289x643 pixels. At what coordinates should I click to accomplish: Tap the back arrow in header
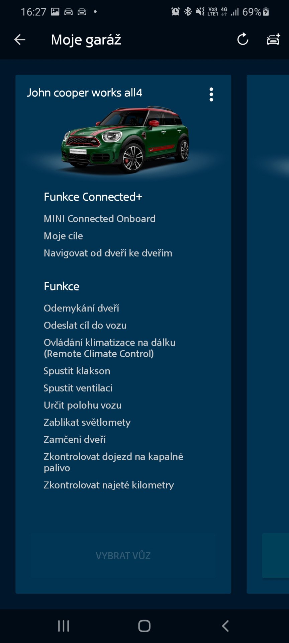[x=20, y=40]
